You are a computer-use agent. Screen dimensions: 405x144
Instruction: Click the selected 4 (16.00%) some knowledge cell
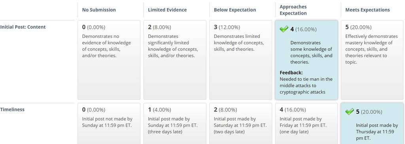pyautogui.click(x=307, y=60)
